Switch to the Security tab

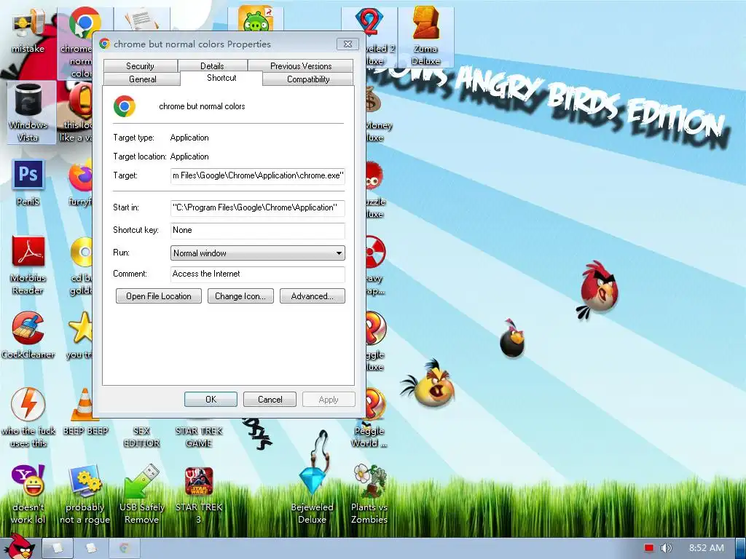140,66
